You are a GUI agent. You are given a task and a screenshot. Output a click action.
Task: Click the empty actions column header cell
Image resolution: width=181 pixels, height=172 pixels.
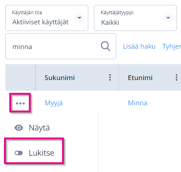20,77
